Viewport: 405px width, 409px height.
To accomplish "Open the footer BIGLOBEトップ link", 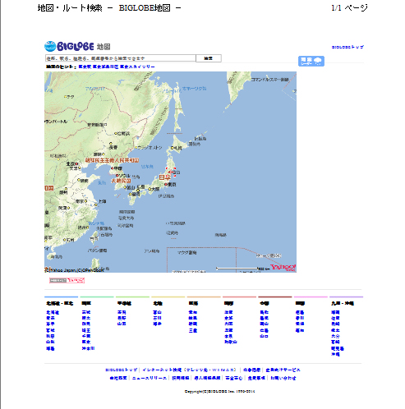I will click(122, 370).
